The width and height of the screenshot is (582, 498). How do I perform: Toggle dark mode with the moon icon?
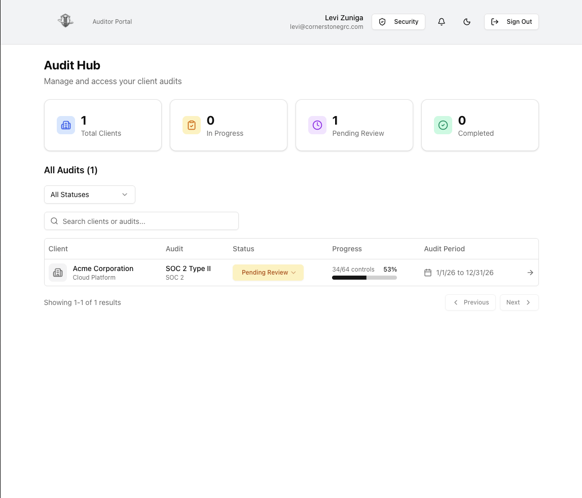pos(467,22)
